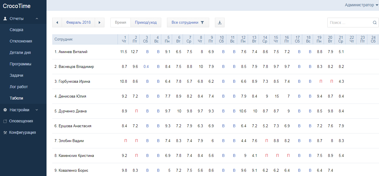Open the Февраль 2018 month picker

78,23
